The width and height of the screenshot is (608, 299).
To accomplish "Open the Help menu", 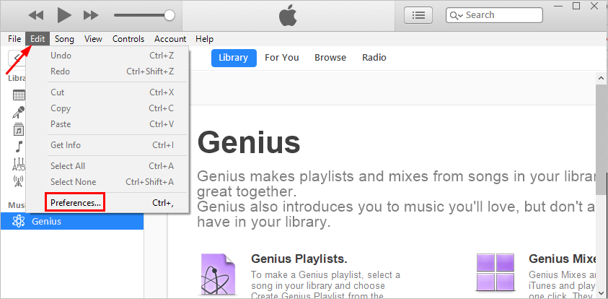I will (204, 39).
